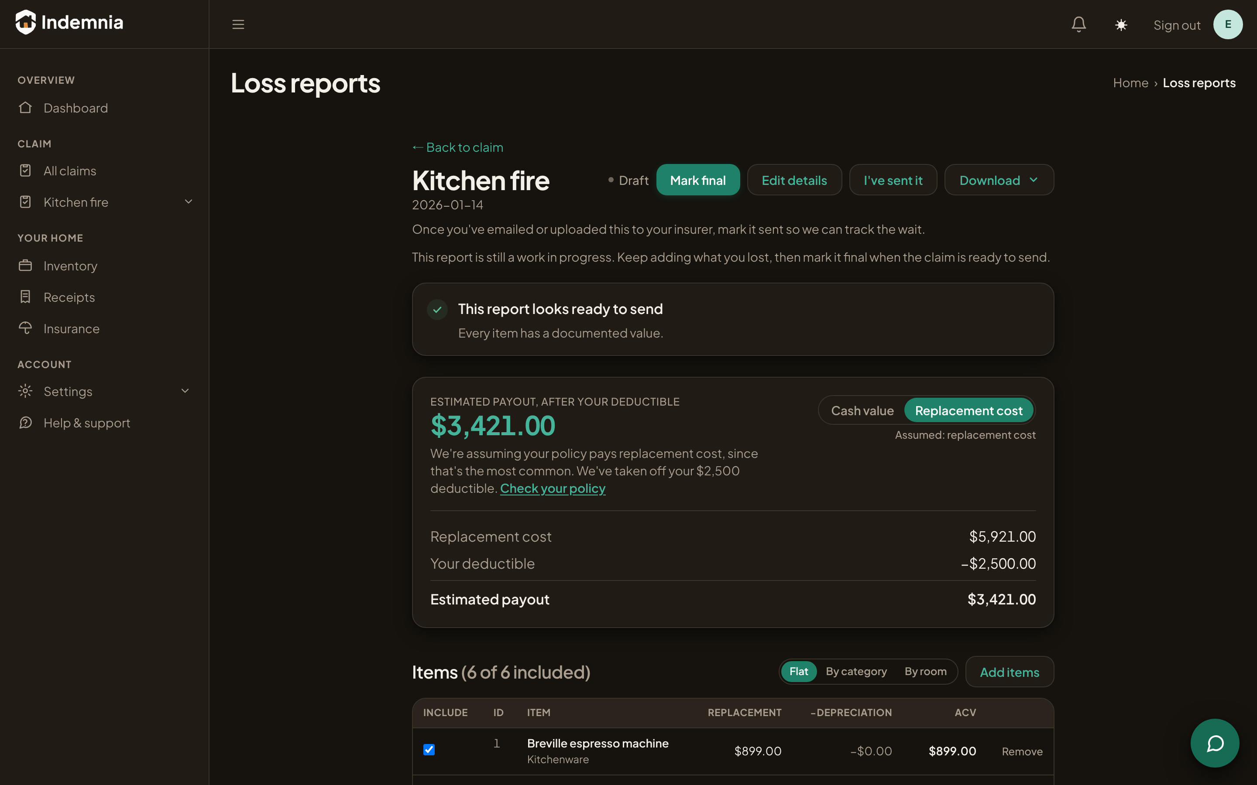
Task: Open the Check your policy link
Action: (x=553, y=488)
